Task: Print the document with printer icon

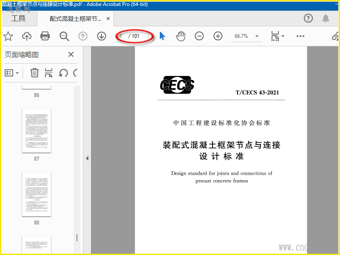Action: pyautogui.click(x=45, y=36)
